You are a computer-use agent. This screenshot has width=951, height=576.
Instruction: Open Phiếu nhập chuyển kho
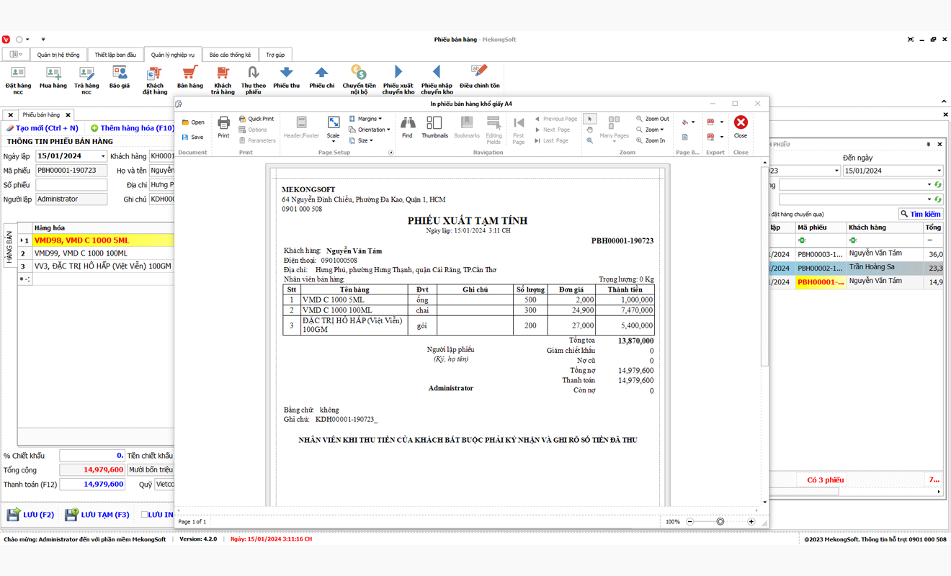[437, 79]
